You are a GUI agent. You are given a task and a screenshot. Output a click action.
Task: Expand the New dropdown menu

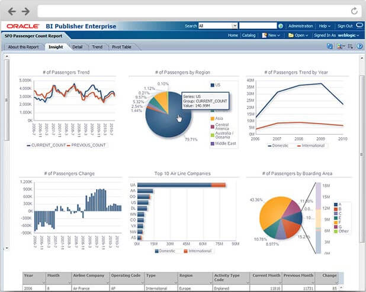pos(271,35)
